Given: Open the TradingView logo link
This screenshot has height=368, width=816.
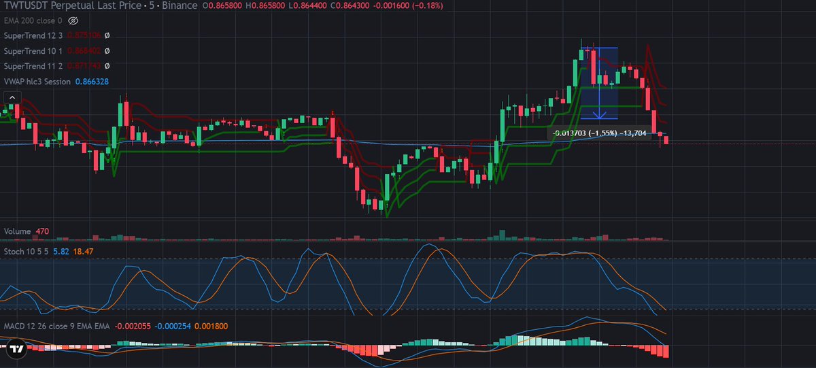Looking at the screenshot, I should point(18,349).
